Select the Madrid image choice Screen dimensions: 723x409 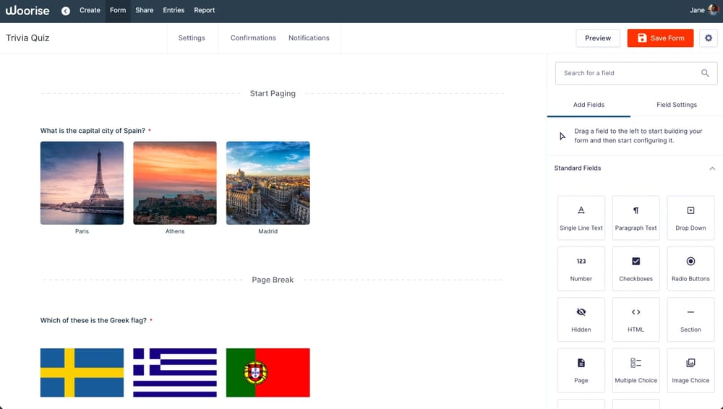268,183
